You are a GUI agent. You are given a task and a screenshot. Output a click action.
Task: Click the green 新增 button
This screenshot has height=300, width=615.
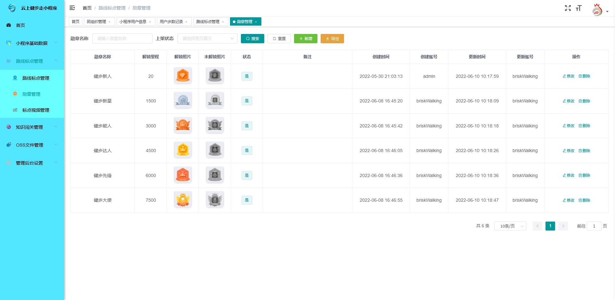pyautogui.click(x=306, y=38)
